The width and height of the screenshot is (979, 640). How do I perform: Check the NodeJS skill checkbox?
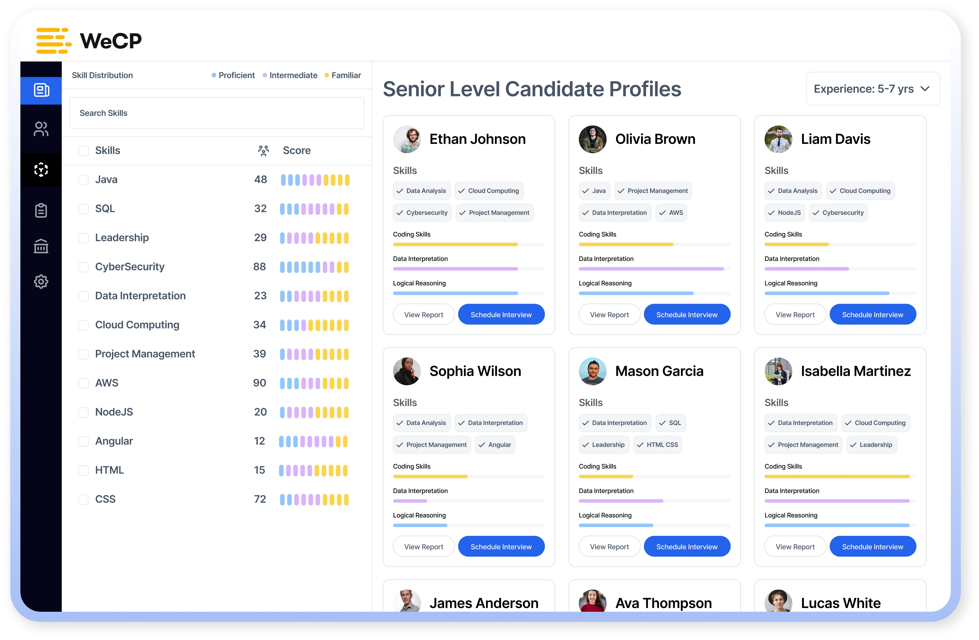coord(84,412)
